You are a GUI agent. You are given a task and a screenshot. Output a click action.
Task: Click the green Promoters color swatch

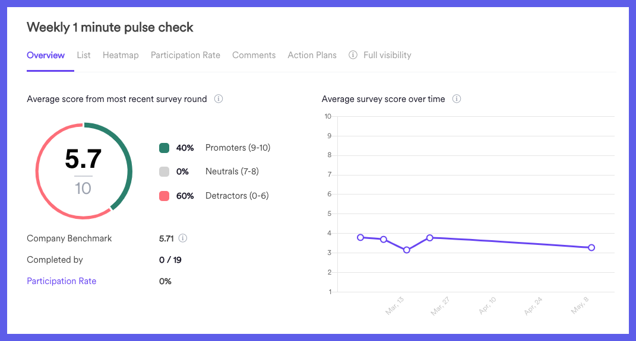pyautogui.click(x=164, y=148)
